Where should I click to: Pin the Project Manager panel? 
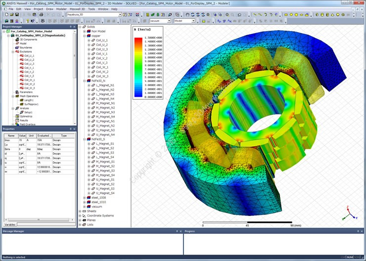(71, 27)
